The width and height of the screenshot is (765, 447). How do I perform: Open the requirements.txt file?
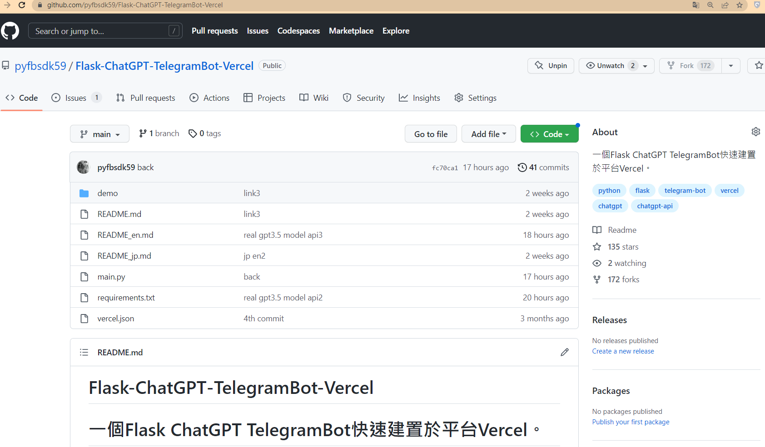(x=126, y=298)
